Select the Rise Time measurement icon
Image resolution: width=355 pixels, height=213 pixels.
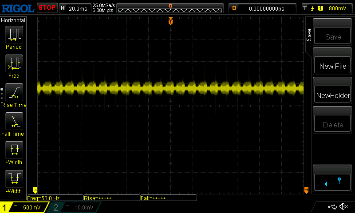click(14, 92)
